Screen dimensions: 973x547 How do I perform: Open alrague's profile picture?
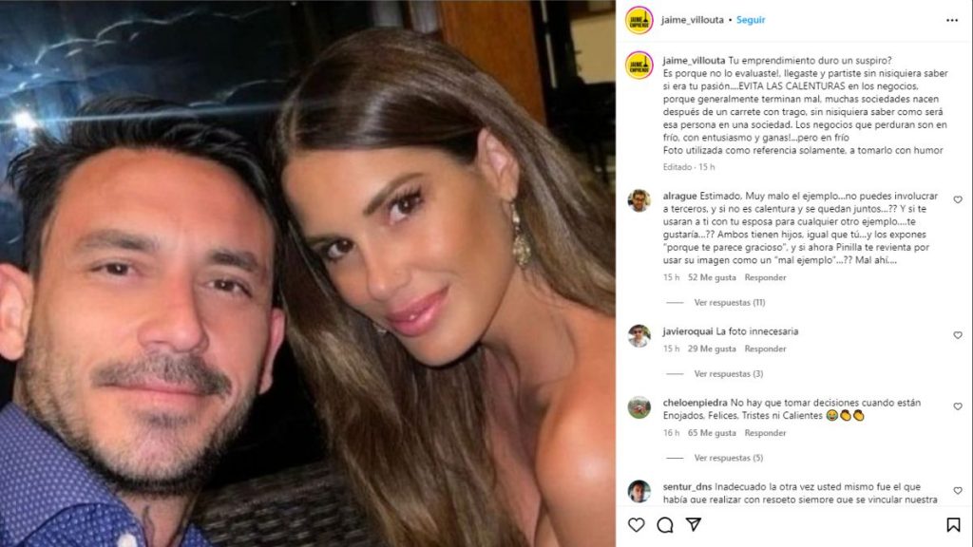point(639,201)
